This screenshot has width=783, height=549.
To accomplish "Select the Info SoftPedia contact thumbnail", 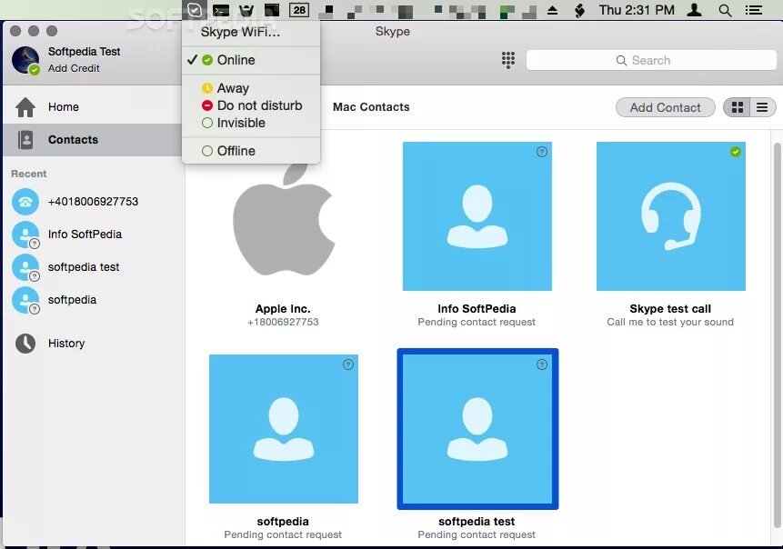I will [477, 216].
